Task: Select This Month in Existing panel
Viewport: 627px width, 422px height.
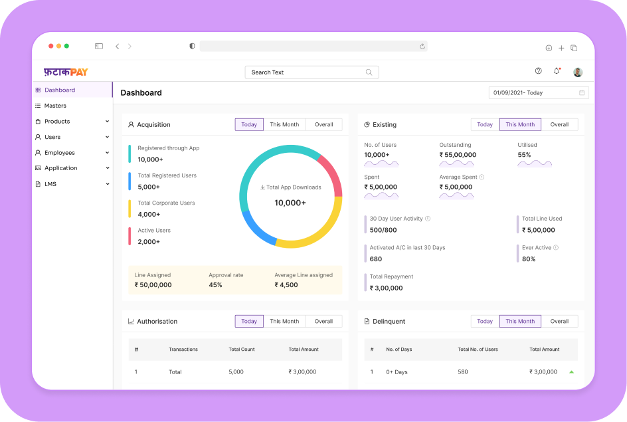Action: [x=520, y=124]
